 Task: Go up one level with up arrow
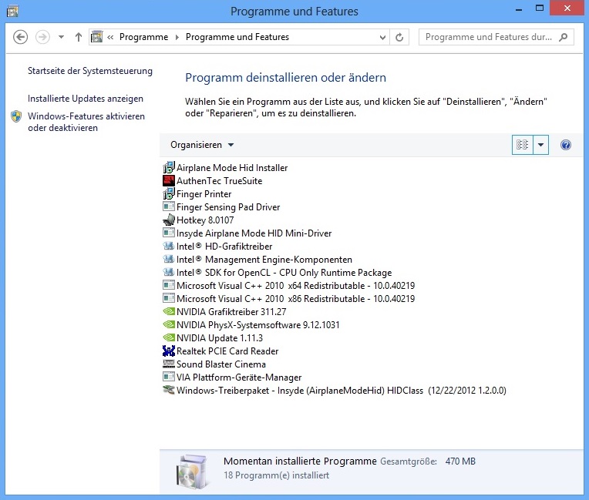point(78,37)
